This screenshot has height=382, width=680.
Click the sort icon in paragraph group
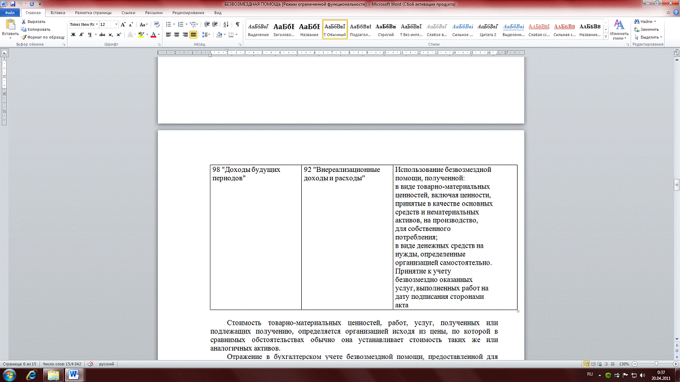click(226, 25)
